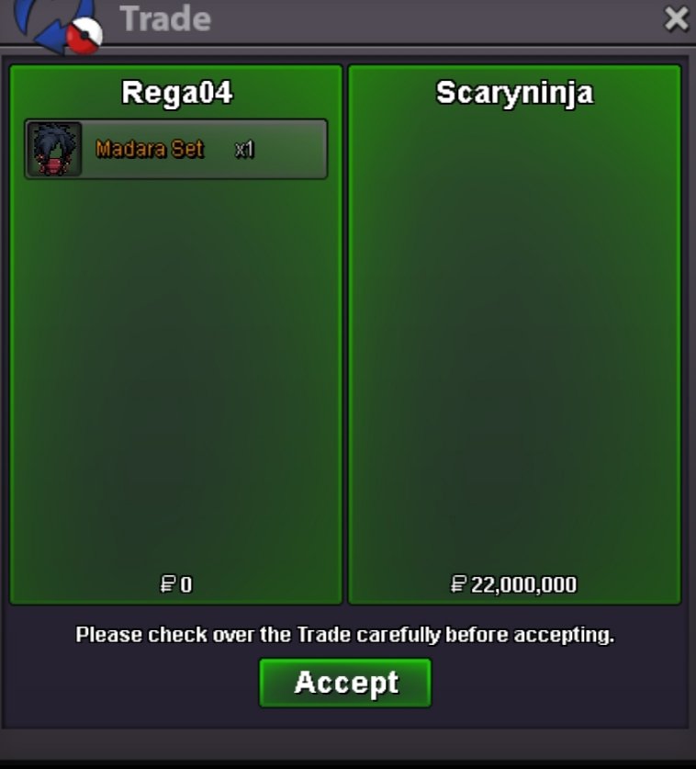Viewport: 696px width, 769px height.
Task: Click empty area below Madara Set in Rega04's panel
Action: (x=176, y=373)
